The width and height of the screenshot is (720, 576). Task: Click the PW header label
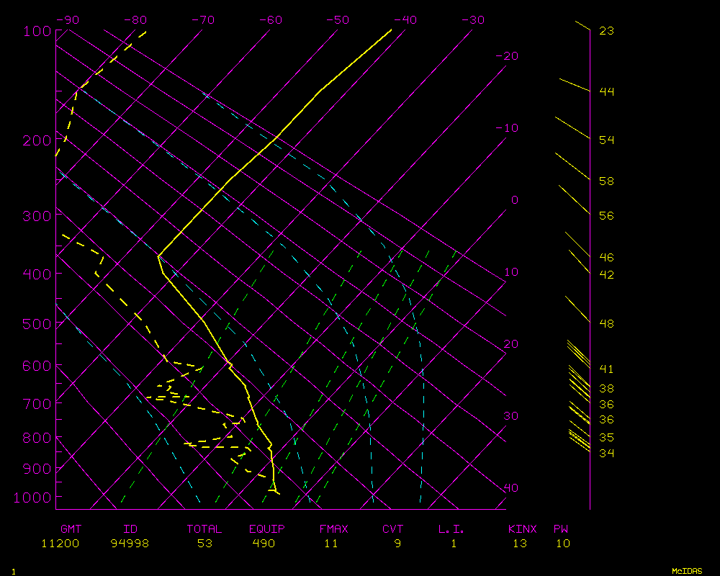[x=561, y=529]
